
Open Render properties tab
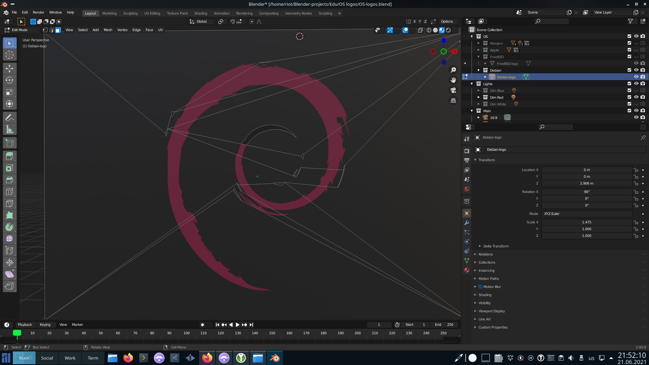(467, 151)
